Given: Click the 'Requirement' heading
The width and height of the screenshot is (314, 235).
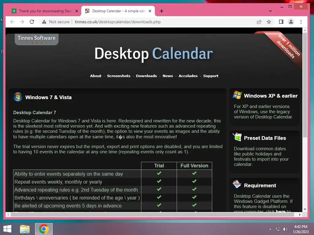Looking at the screenshot, I should click(260, 185).
